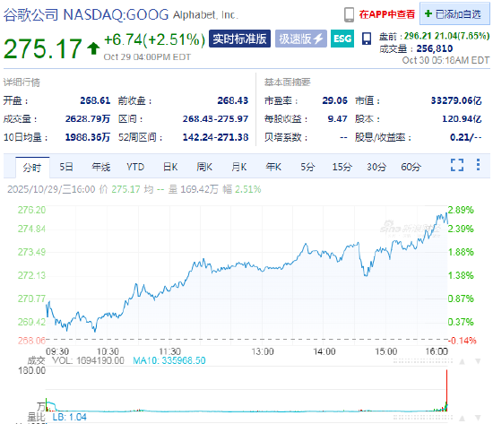
Task: Click the green price-up arrow icon
Action: point(93,48)
